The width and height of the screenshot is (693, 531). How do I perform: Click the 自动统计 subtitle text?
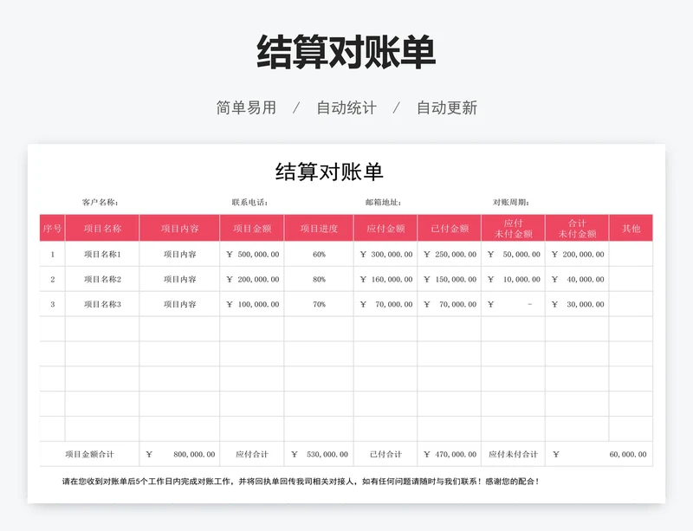346,107
